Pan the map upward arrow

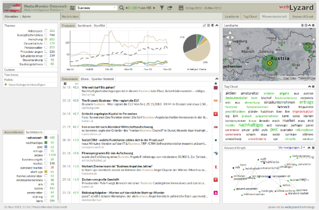230,32
